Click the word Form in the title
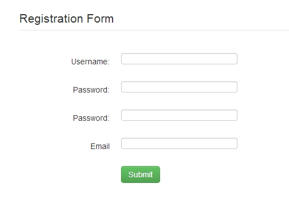Screen dimensions: 289x223 click(x=100, y=19)
